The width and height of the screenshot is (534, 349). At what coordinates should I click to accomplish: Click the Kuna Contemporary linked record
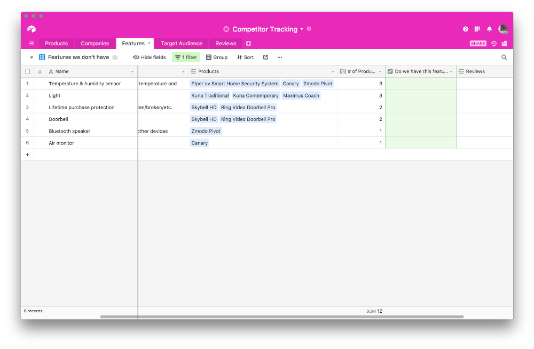click(x=256, y=95)
